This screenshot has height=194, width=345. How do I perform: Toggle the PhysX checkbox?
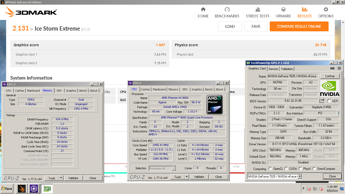click(x=300, y=168)
